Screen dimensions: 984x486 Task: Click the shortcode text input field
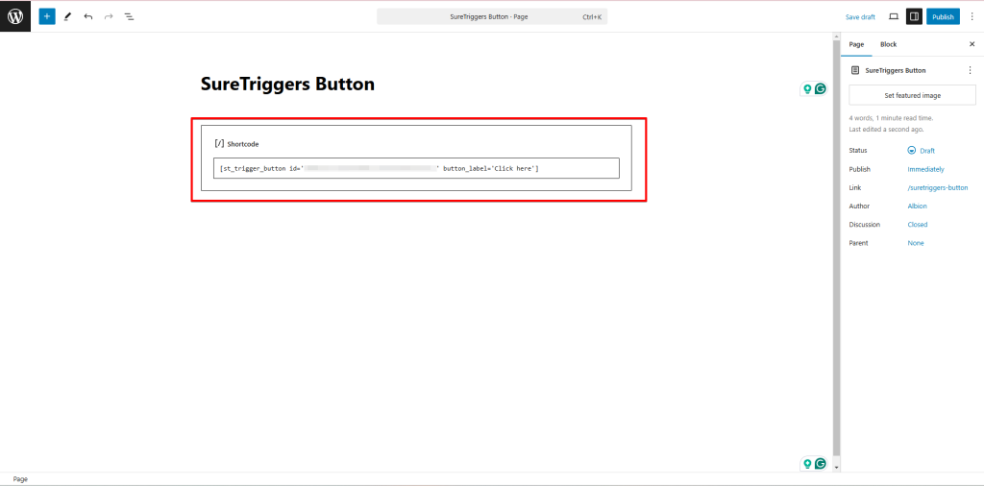416,168
